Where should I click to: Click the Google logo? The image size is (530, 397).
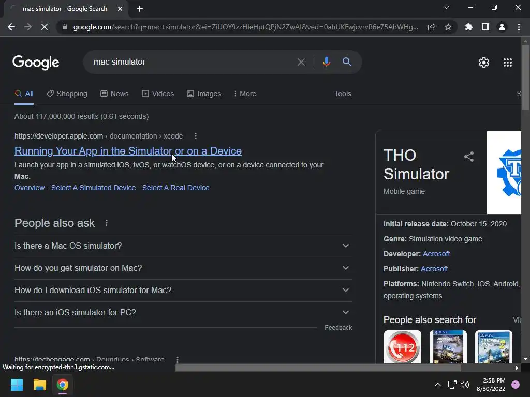tap(36, 63)
